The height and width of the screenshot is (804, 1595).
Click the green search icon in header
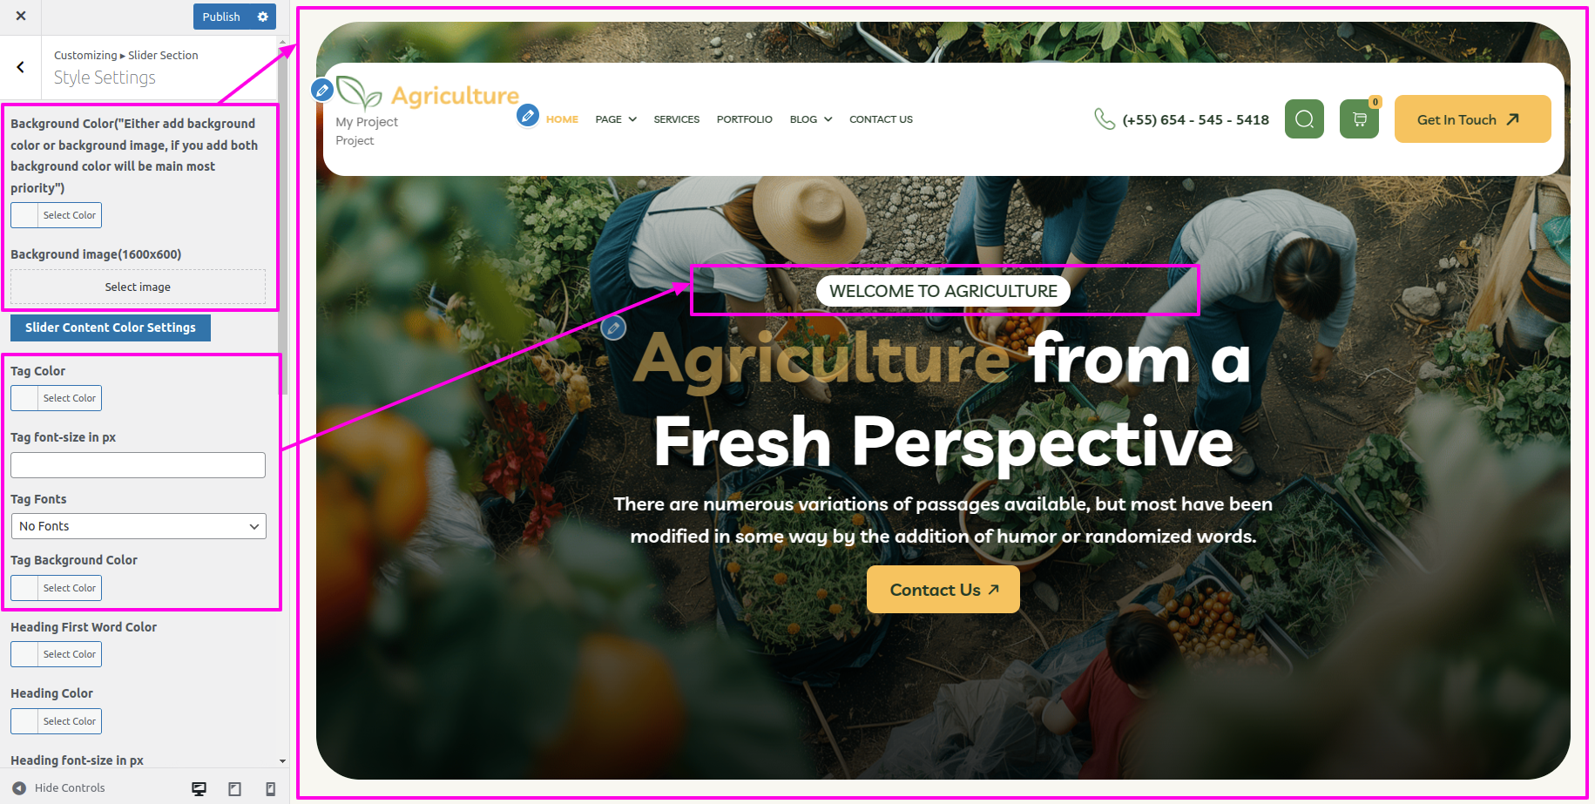click(x=1304, y=118)
